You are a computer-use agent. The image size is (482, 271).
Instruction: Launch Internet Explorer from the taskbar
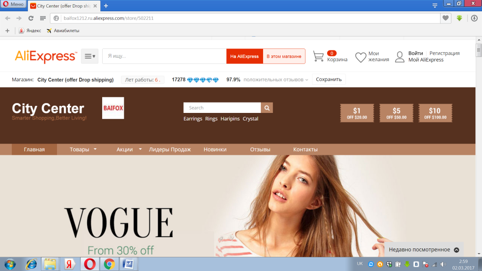coord(31,264)
